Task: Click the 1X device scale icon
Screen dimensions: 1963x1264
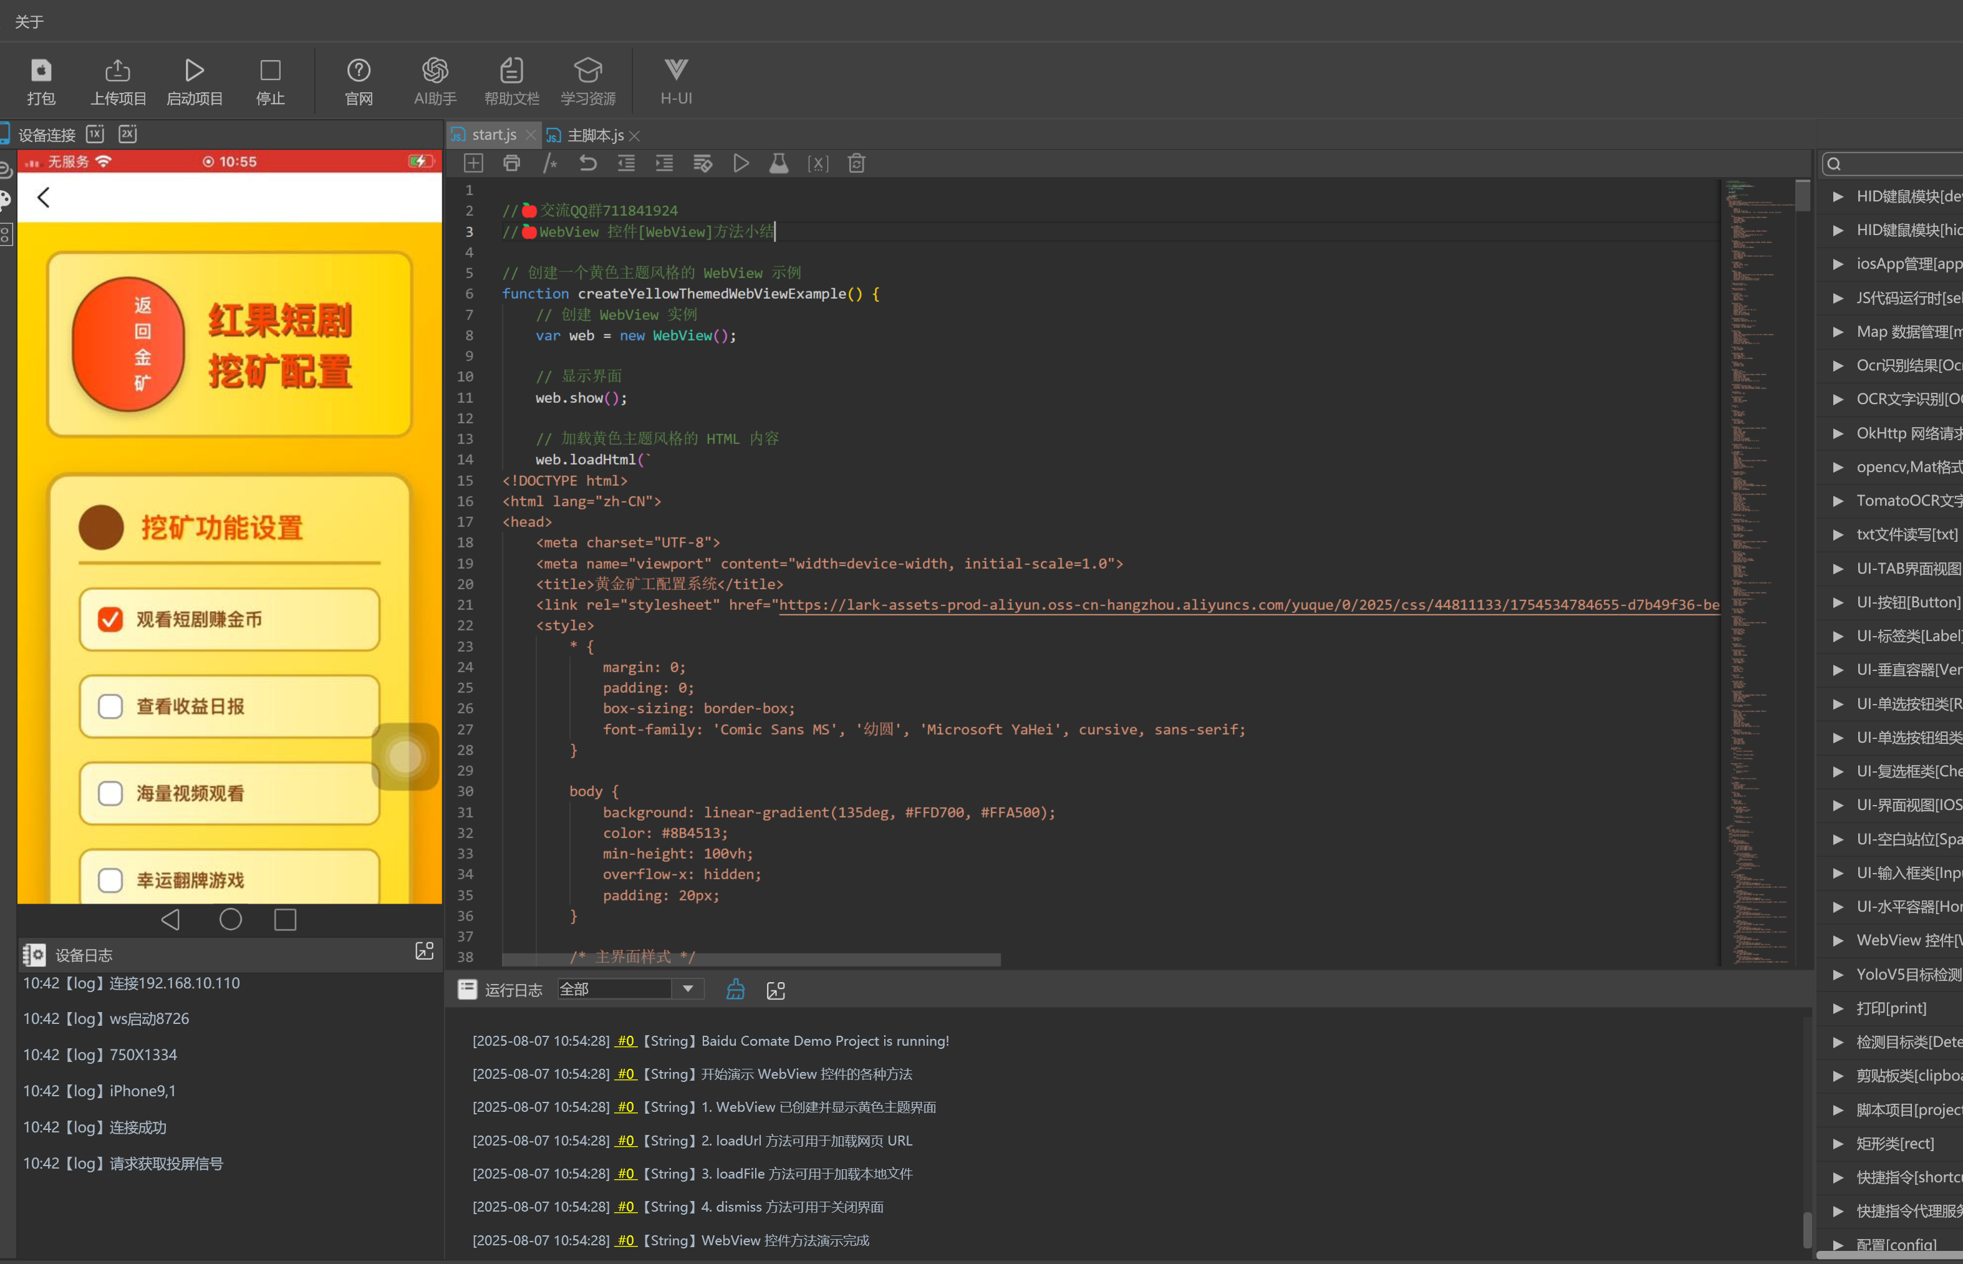Action: (x=95, y=134)
